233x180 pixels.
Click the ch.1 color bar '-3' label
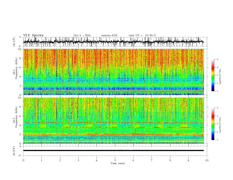(x=217, y=59)
